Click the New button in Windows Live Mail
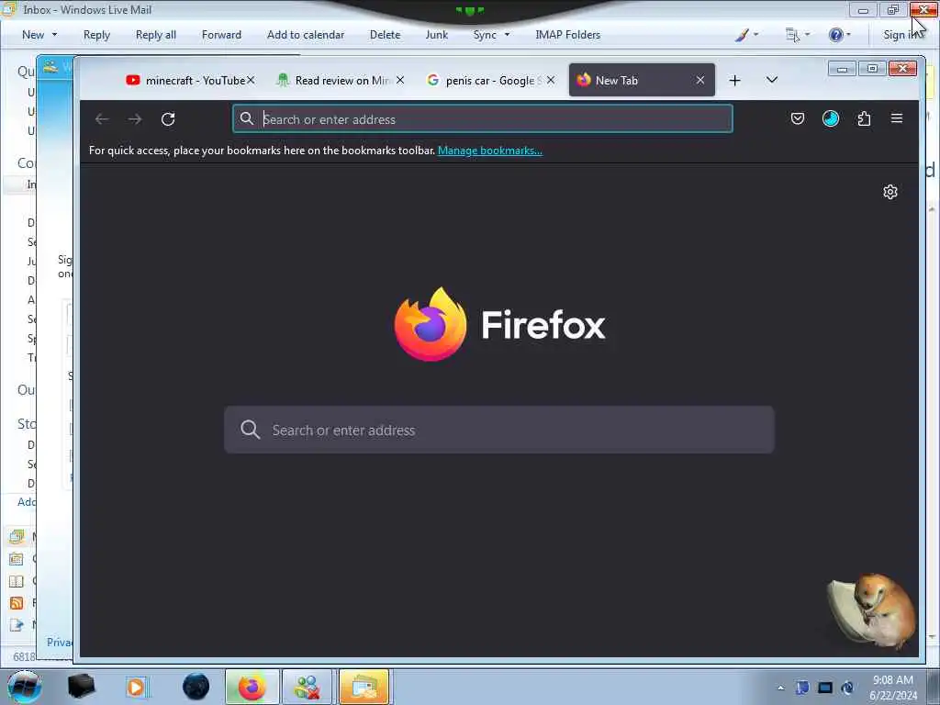The height and width of the screenshot is (705, 940). (x=33, y=35)
